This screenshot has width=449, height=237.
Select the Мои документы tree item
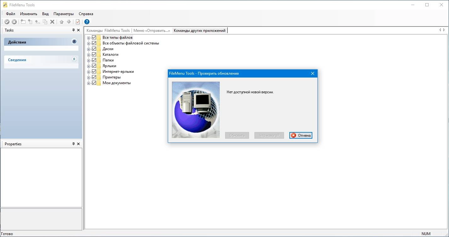(117, 83)
